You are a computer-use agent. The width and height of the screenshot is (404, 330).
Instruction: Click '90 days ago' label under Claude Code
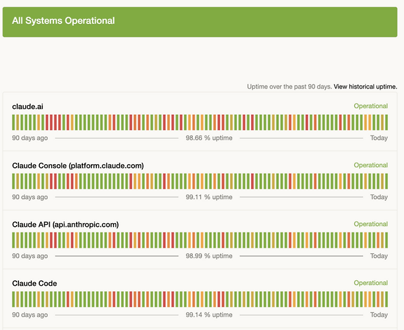[30, 315]
